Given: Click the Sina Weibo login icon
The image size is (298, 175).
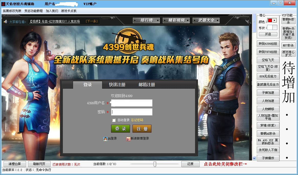Looking at the screenshot, I should point(128,139).
